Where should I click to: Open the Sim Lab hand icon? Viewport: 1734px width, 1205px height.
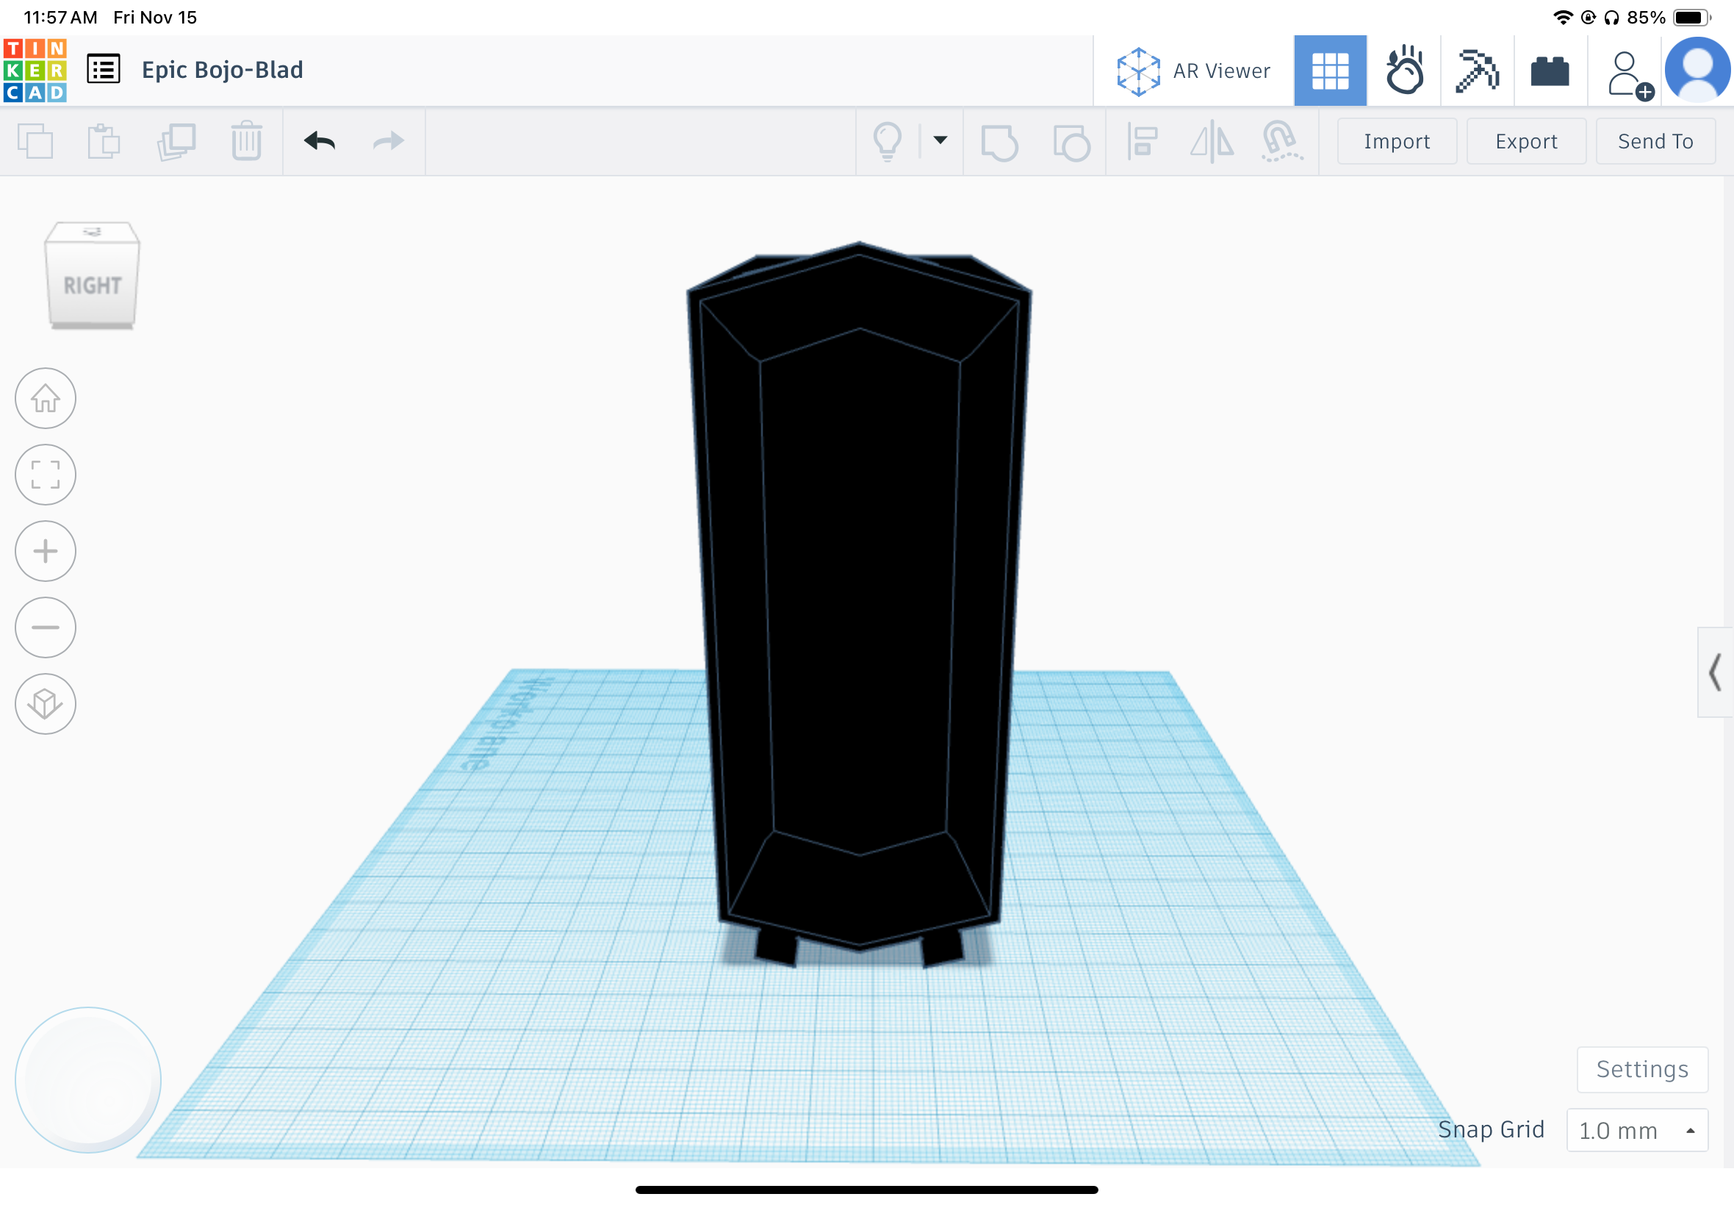tap(1403, 71)
